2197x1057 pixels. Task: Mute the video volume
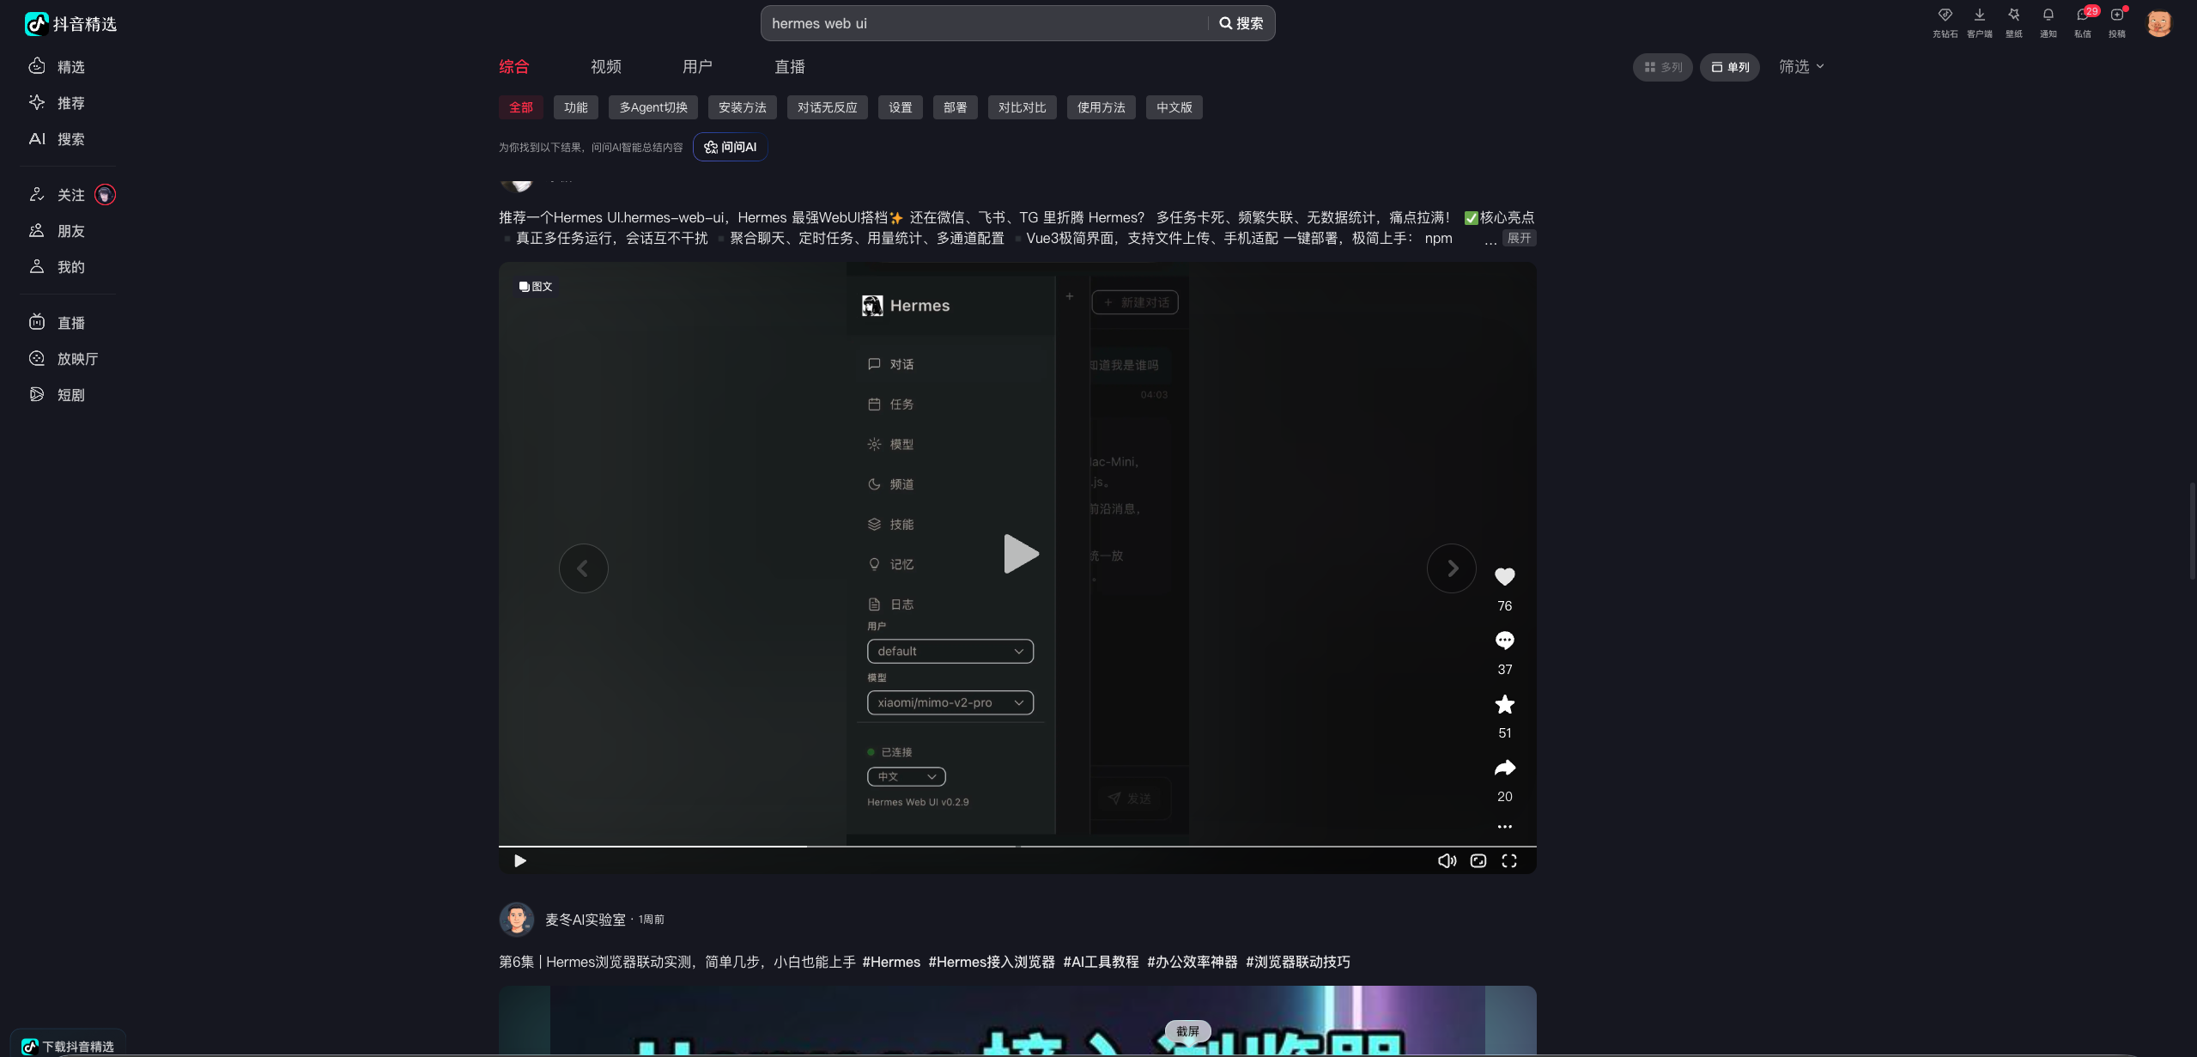[1447, 860]
